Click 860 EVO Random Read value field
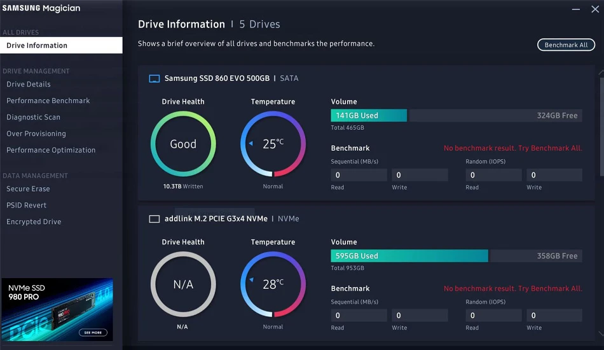604x350 pixels. (x=493, y=175)
